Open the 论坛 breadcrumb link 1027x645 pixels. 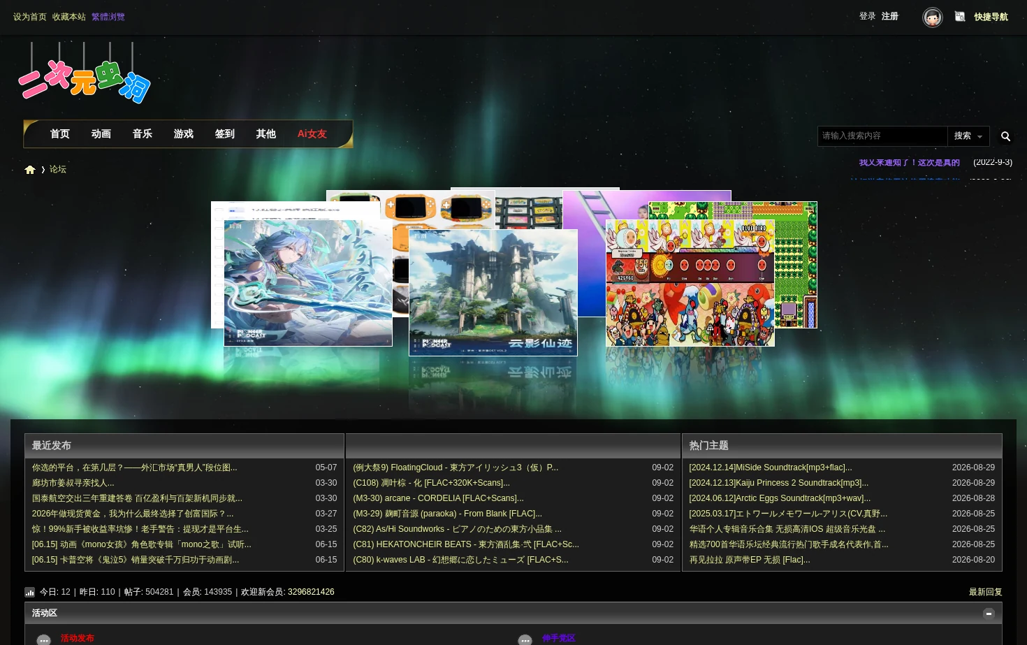click(58, 169)
